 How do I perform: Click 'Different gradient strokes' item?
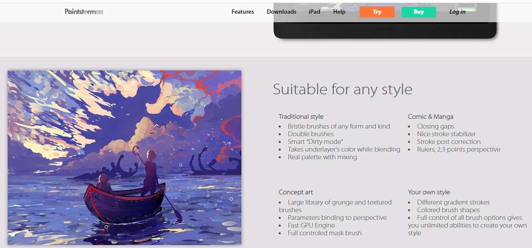(x=454, y=202)
